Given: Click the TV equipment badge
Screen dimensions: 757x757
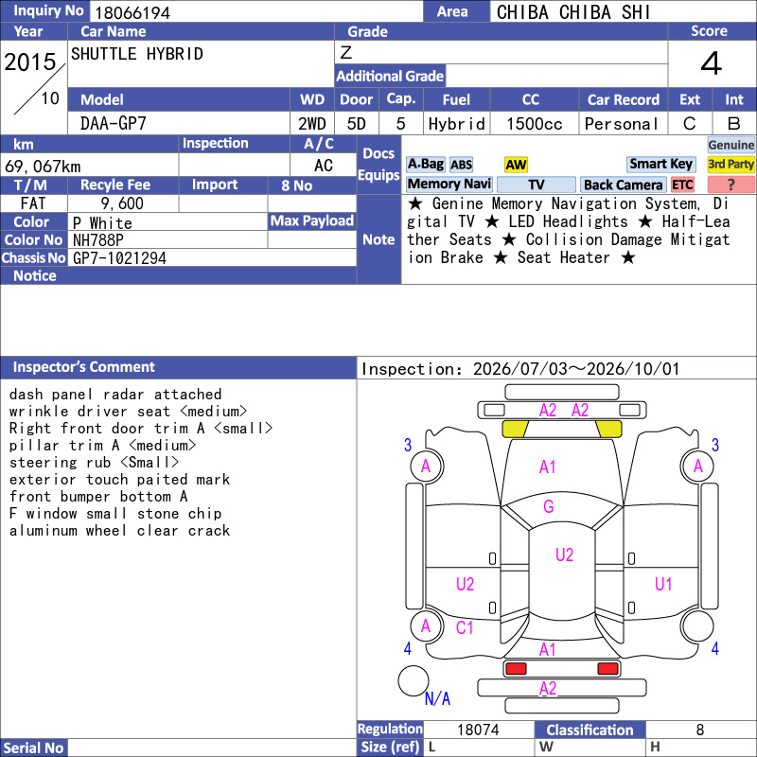Looking at the screenshot, I should point(536,185).
